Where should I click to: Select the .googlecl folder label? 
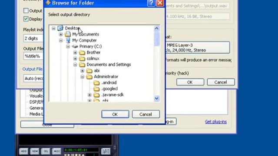coord(109,89)
